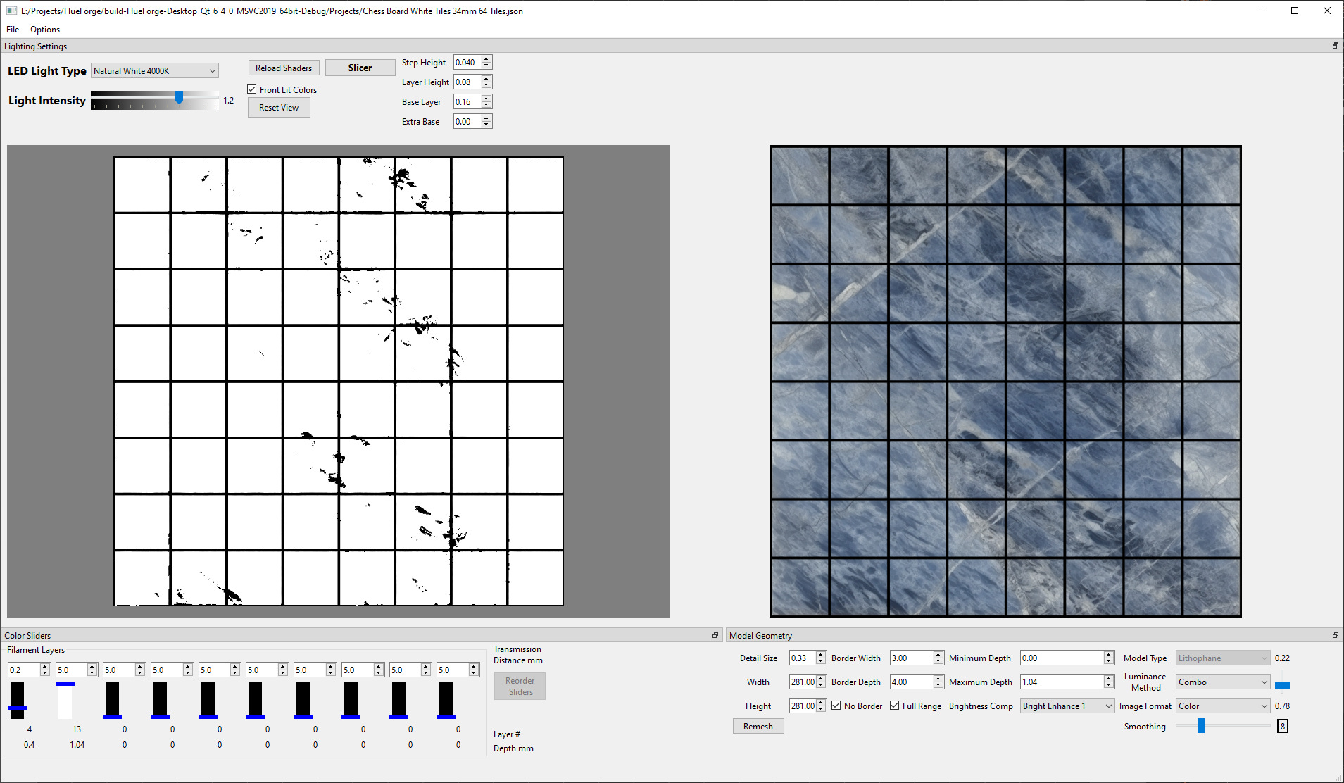1344x783 pixels.
Task: Click the Slicer button
Action: [x=360, y=67]
